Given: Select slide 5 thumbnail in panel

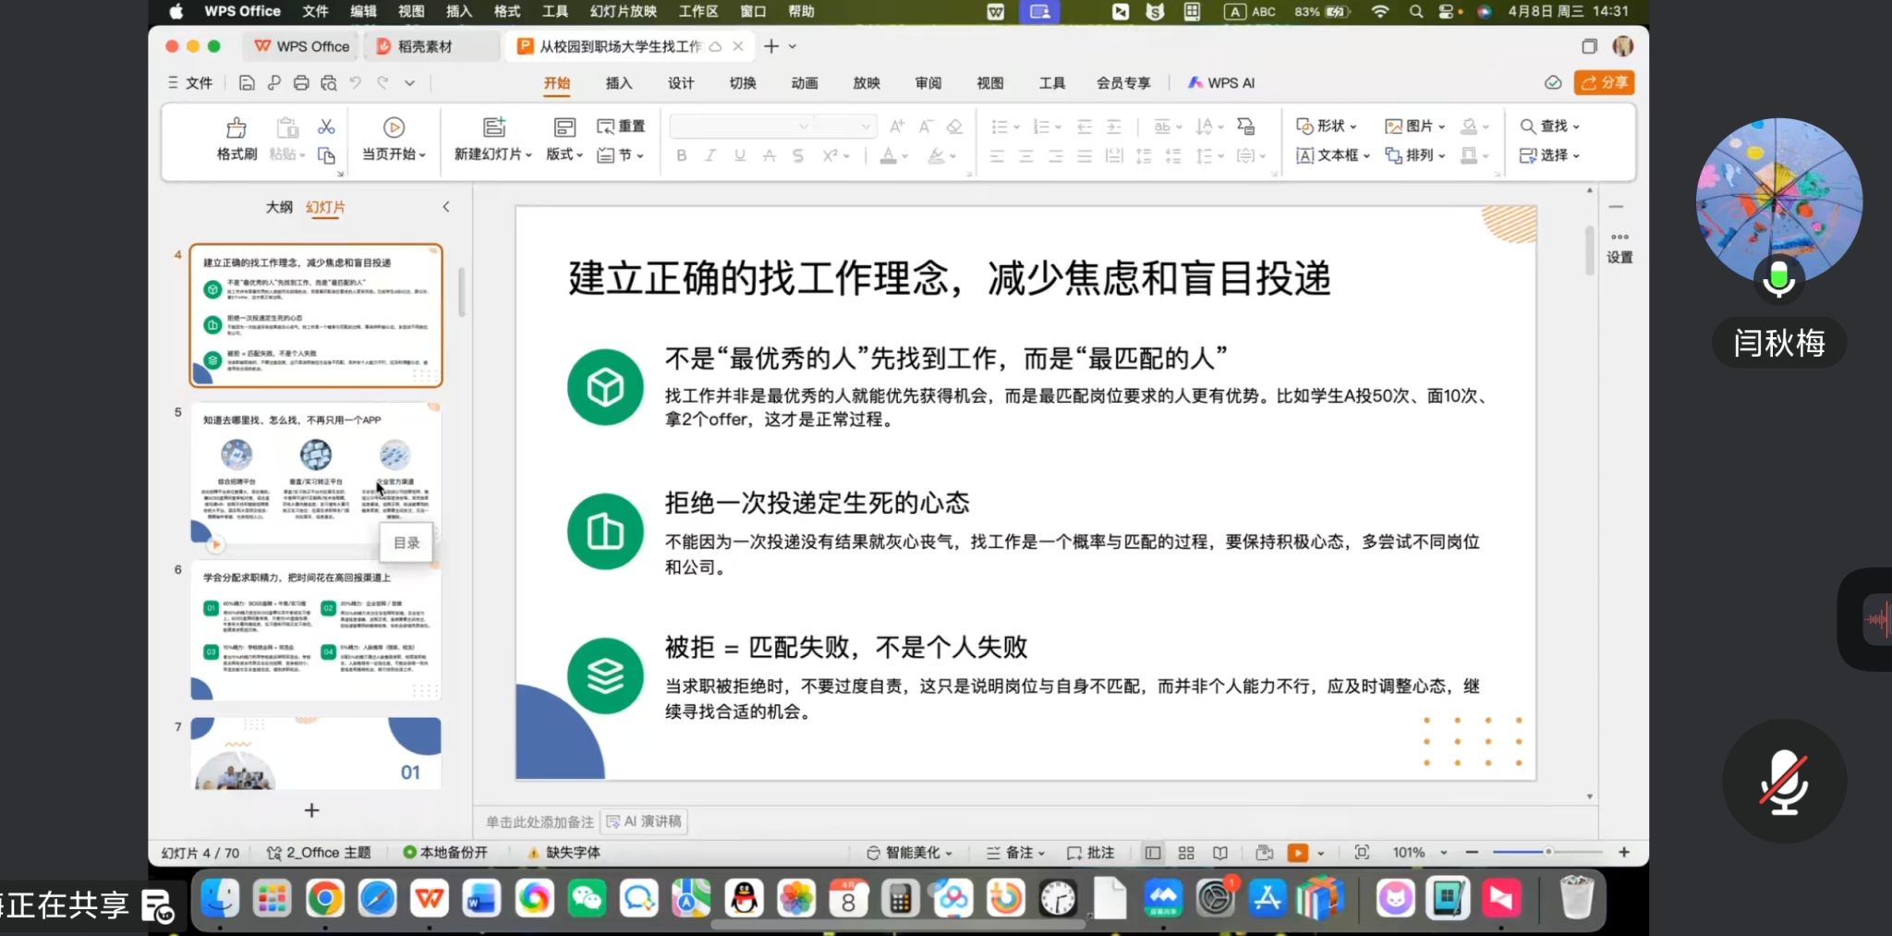Looking at the screenshot, I should [x=316, y=475].
